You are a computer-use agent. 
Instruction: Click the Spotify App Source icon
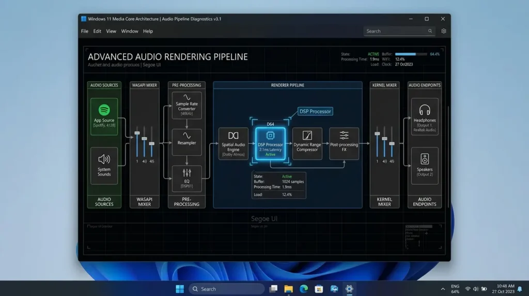(104, 110)
